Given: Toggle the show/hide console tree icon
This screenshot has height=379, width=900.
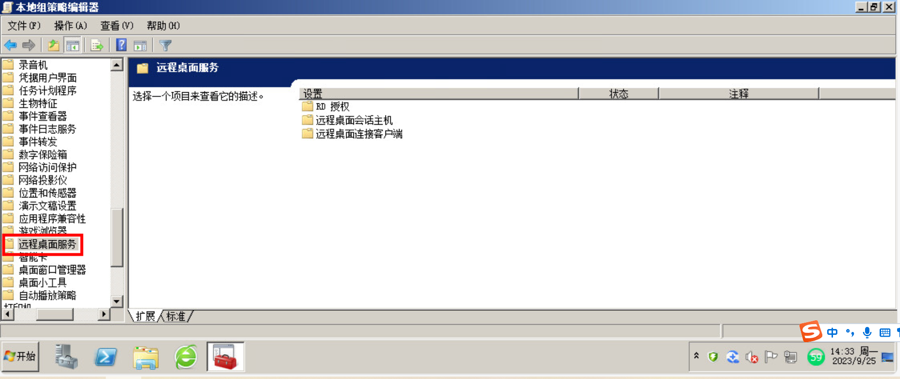Looking at the screenshot, I should [x=73, y=46].
